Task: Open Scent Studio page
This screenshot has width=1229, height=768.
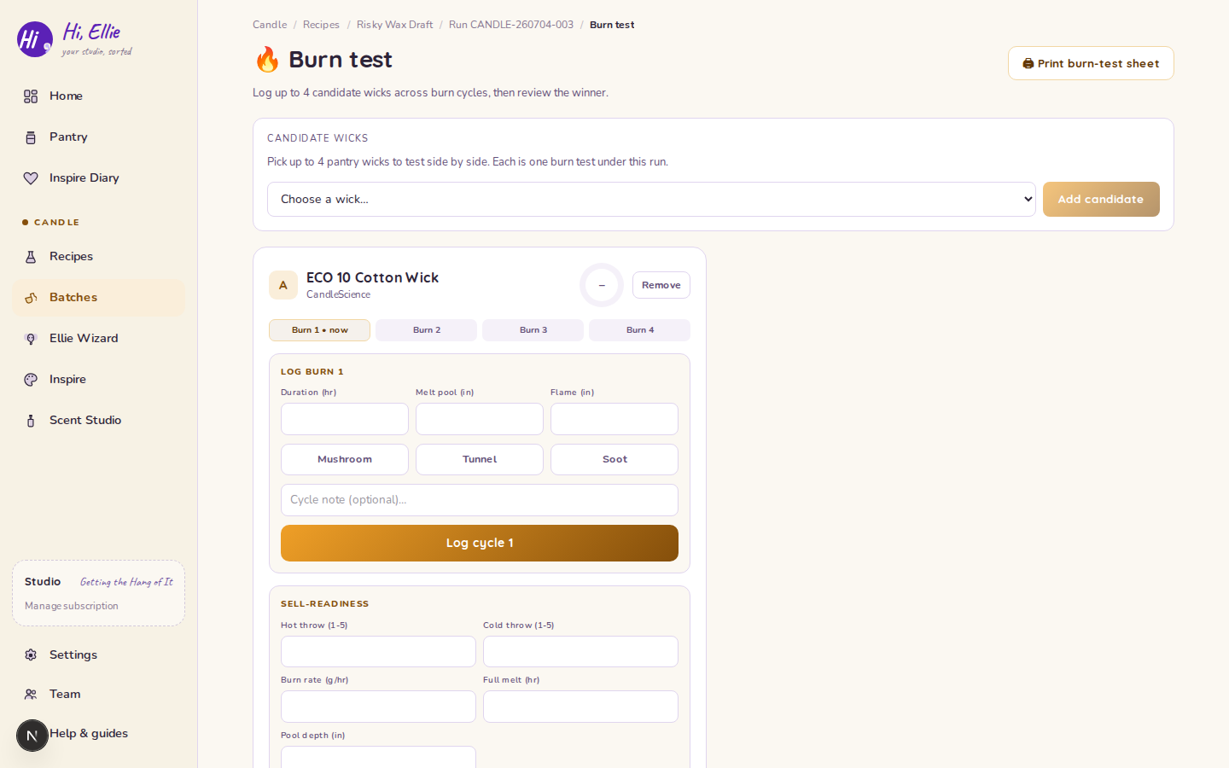Action: [x=98, y=421]
